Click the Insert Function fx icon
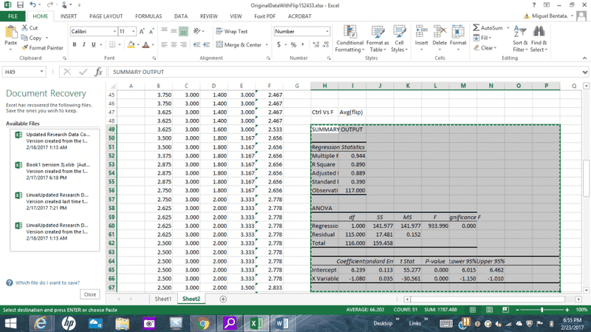 pyautogui.click(x=98, y=72)
